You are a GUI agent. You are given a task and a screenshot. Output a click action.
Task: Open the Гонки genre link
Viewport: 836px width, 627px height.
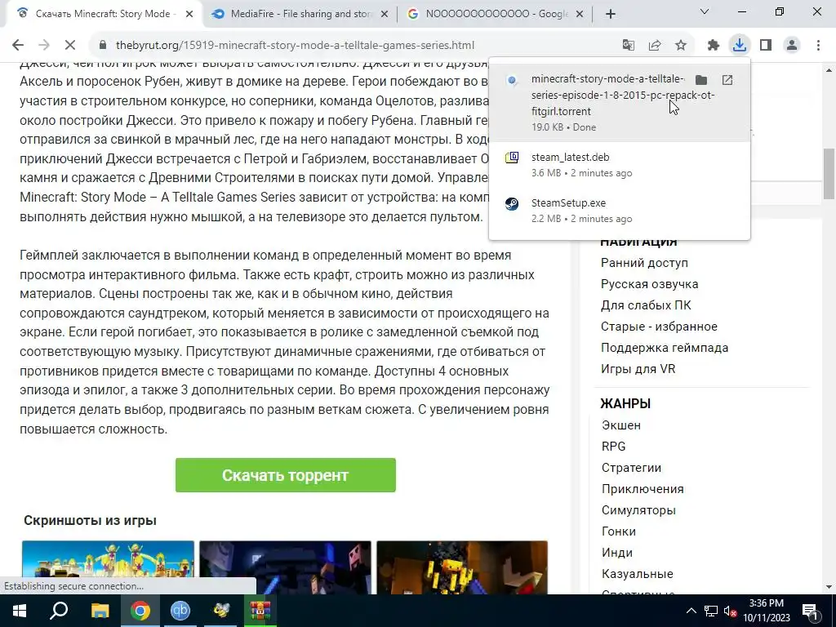tap(619, 531)
